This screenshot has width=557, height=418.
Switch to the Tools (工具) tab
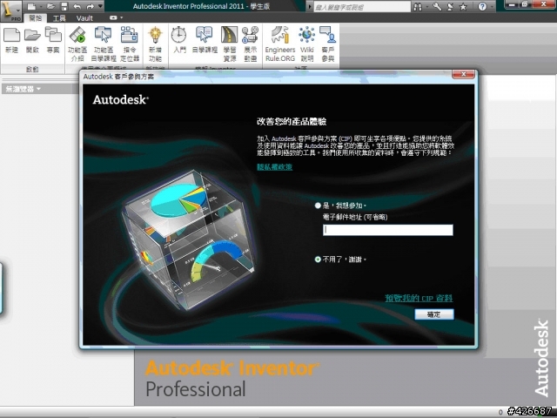(x=59, y=17)
